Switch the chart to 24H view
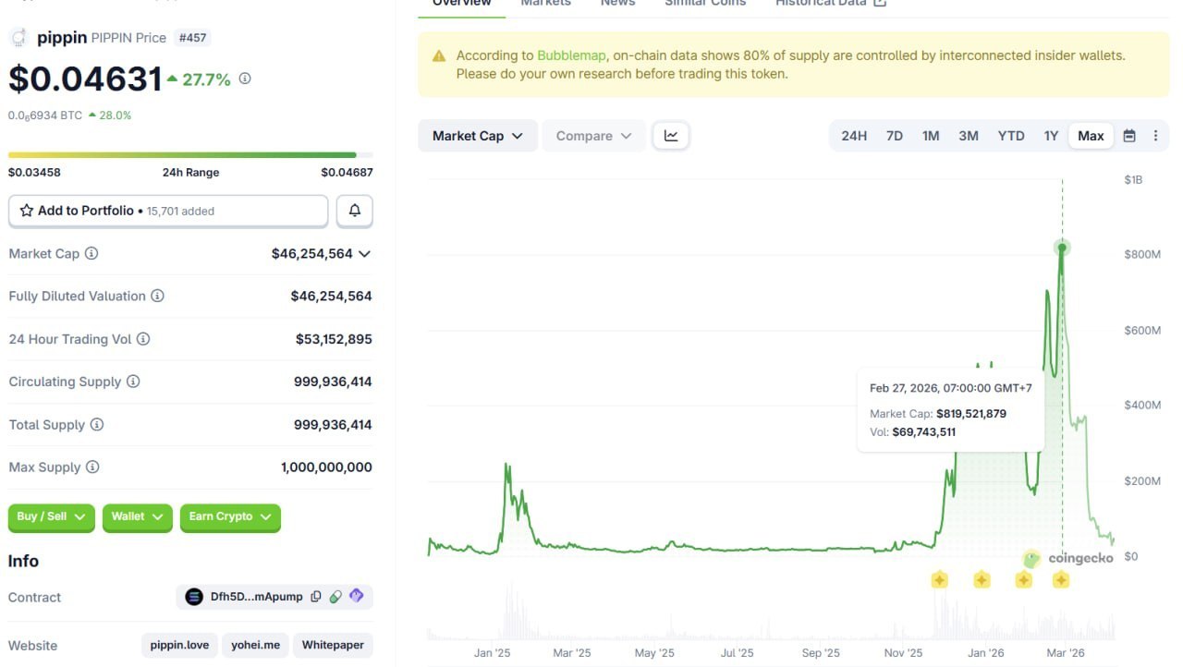Image resolution: width=1183 pixels, height=667 pixels. coord(854,135)
